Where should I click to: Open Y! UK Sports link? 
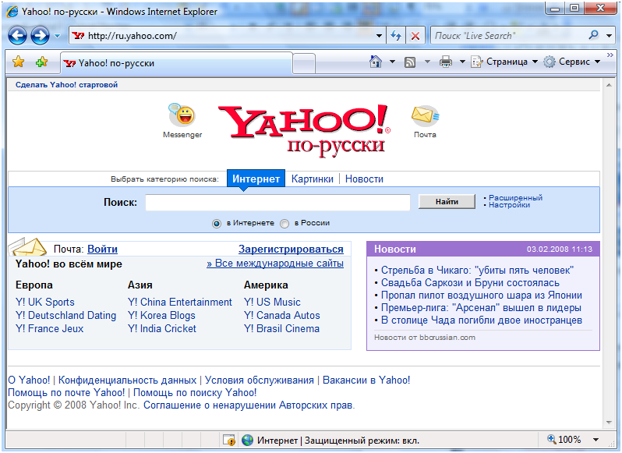(x=45, y=302)
